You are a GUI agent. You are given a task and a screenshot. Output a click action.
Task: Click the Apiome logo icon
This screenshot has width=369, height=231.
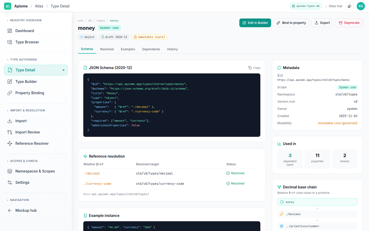pos(8,6)
